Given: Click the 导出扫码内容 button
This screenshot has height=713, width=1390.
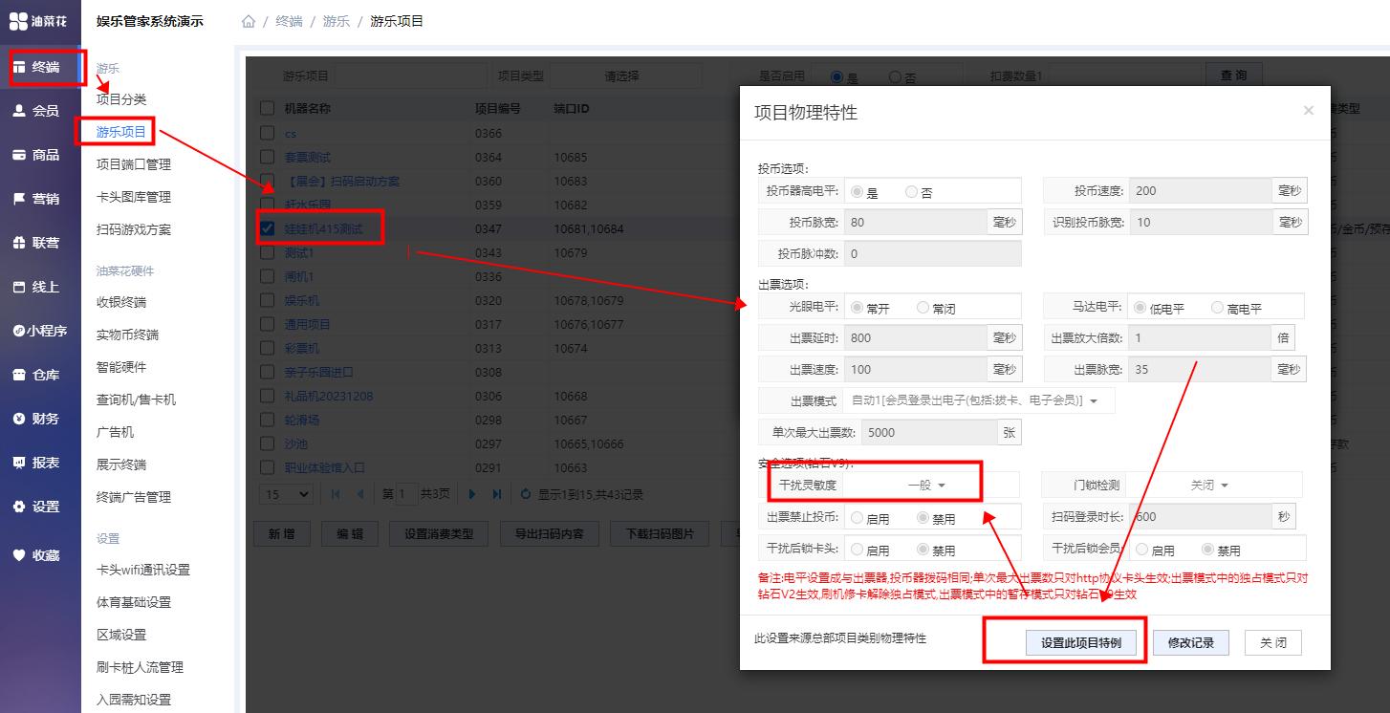Looking at the screenshot, I should point(550,534).
